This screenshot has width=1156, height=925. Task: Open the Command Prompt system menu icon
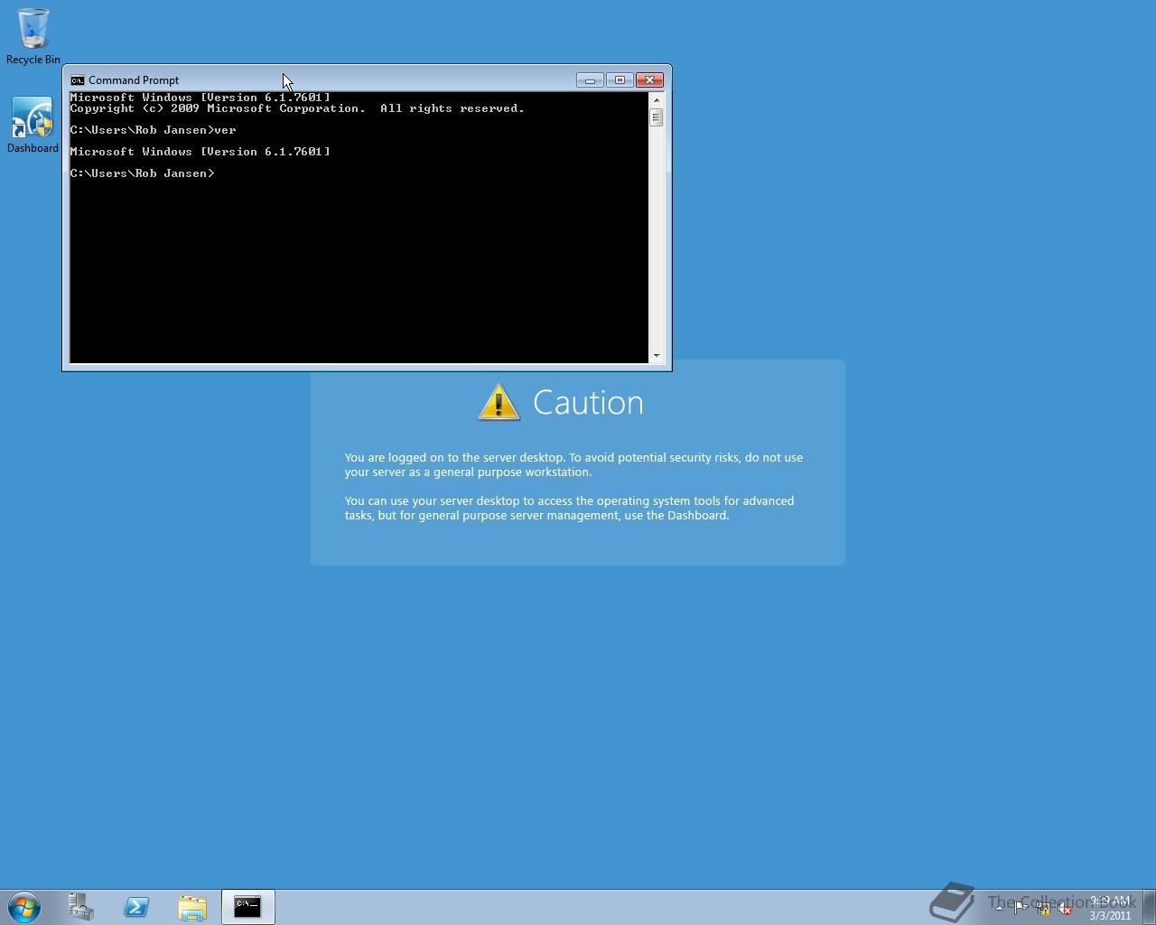(78, 80)
